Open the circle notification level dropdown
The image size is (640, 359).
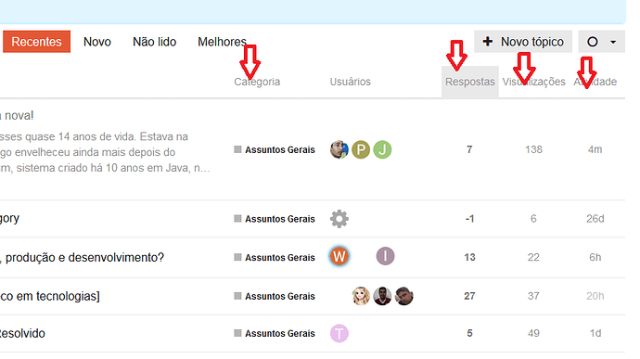click(601, 42)
